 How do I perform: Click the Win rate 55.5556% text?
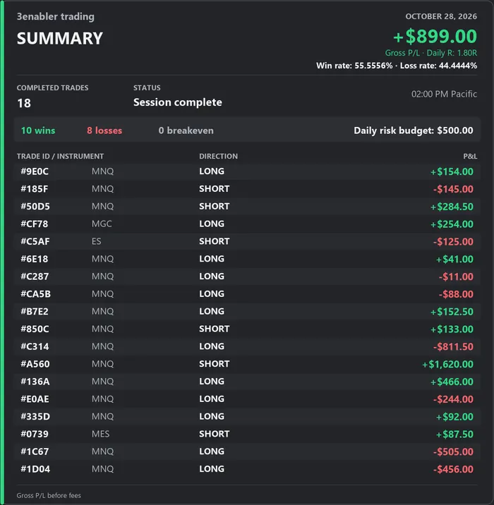click(354, 66)
